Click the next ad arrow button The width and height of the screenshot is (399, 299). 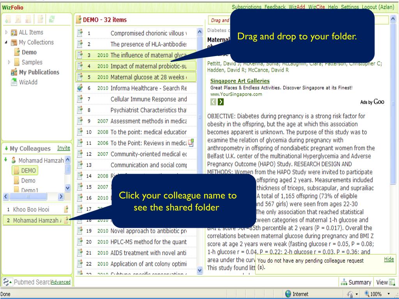click(221, 102)
